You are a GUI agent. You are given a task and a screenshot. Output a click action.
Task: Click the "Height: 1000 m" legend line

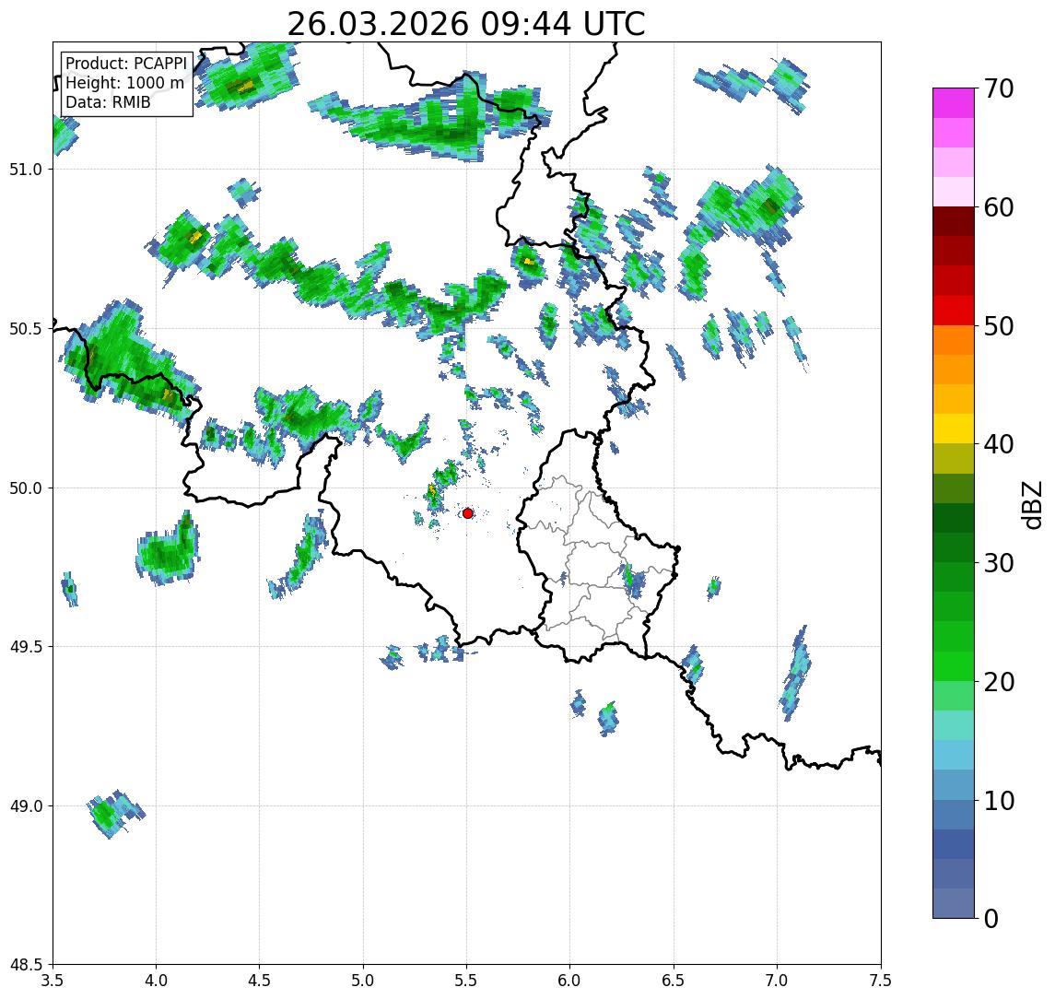(x=124, y=84)
